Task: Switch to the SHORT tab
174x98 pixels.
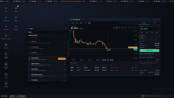Action: click(154, 23)
